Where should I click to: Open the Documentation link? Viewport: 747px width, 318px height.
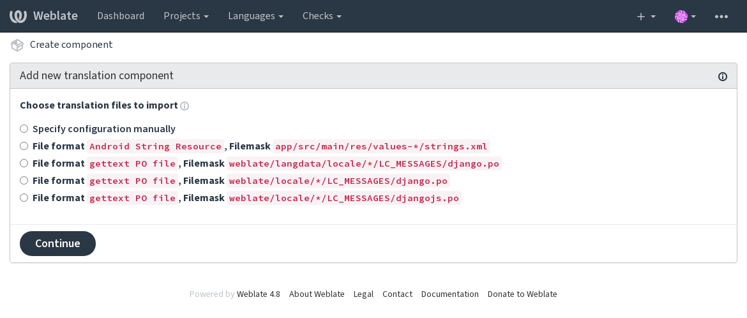[449, 294]
